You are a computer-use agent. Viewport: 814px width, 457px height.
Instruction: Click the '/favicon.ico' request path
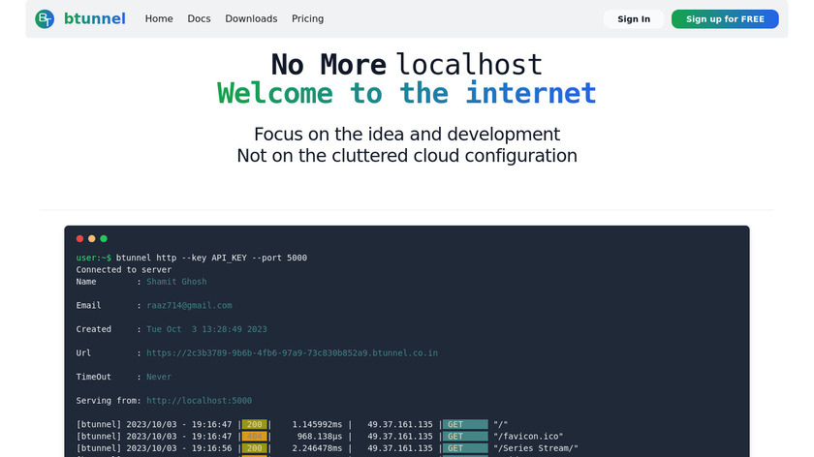point(528,437)
